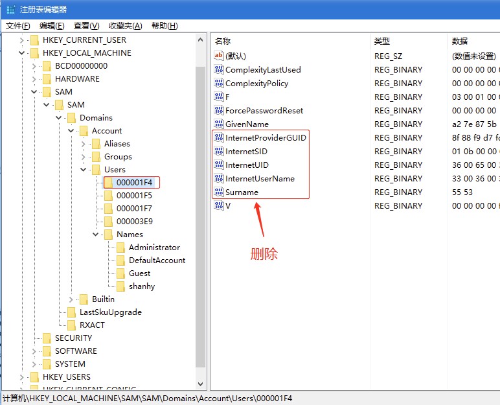Select the ComplexityPolicy value name
Image resolution: width=500 pixels, height=405 pixels.
256,84
